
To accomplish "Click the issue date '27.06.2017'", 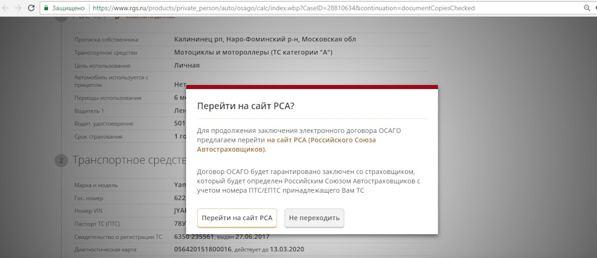I will pos(252,237).
